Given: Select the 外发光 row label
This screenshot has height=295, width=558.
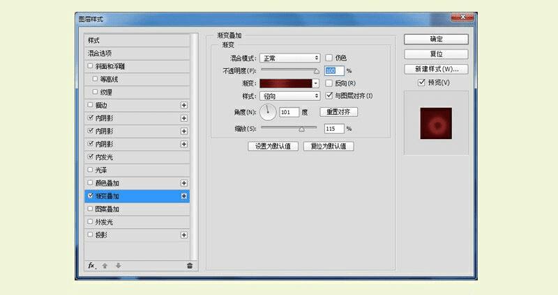Looking at the screenshot, I should (x=104, y=222).
